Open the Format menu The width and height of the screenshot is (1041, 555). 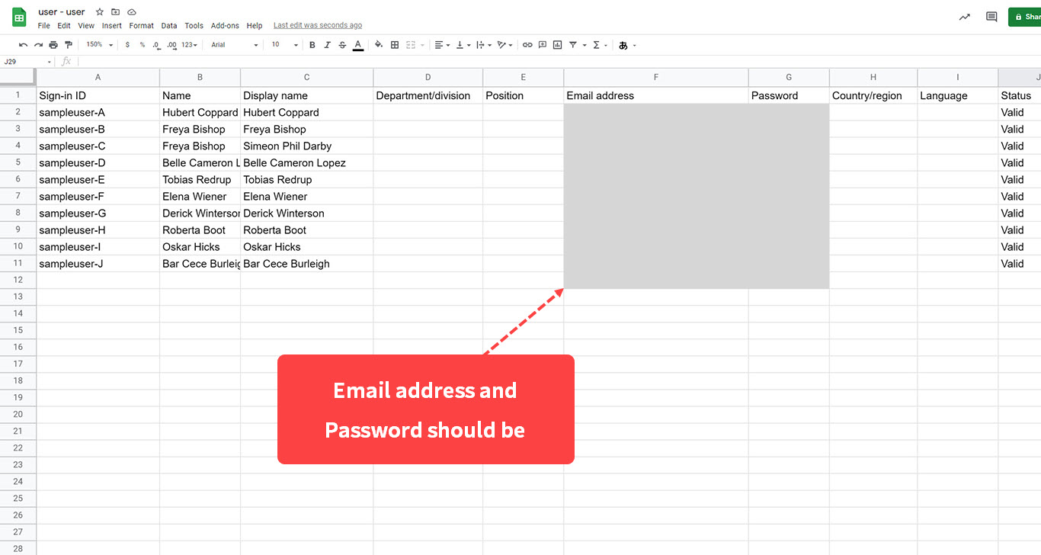[x=141, y=26]
